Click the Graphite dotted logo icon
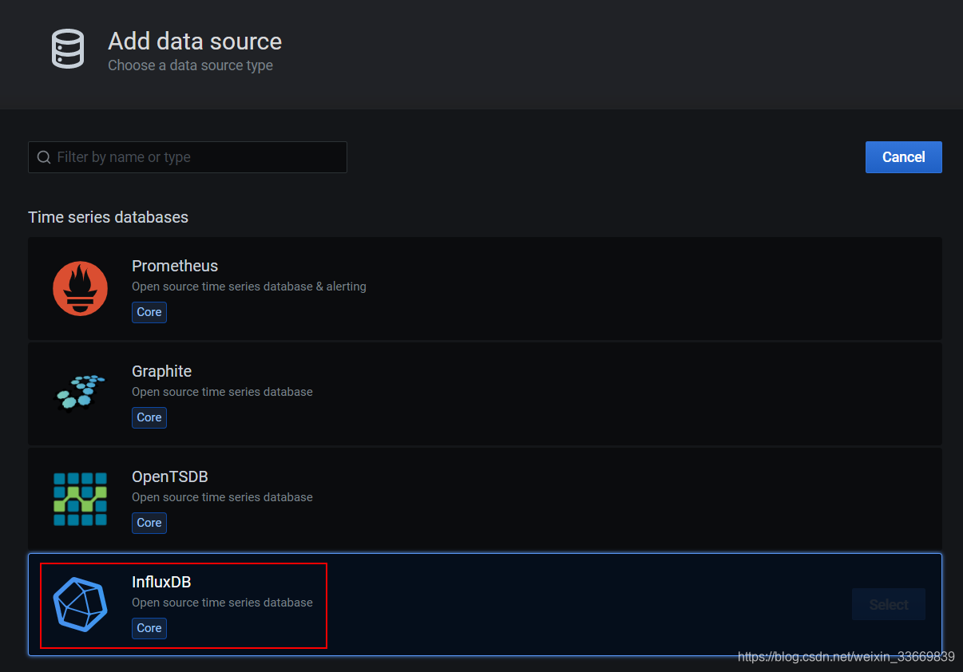The width and height of the screenshot is (963, 672). point(80,392)
